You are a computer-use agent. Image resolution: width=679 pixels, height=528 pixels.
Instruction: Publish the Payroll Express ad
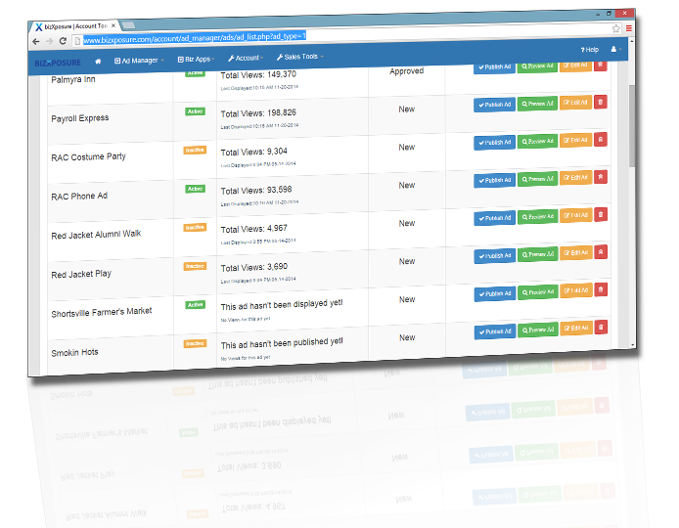click(494, 105)
